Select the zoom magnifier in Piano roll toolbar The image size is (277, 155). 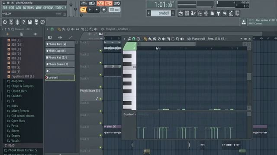pyautogui.click(x=177, y=39)
